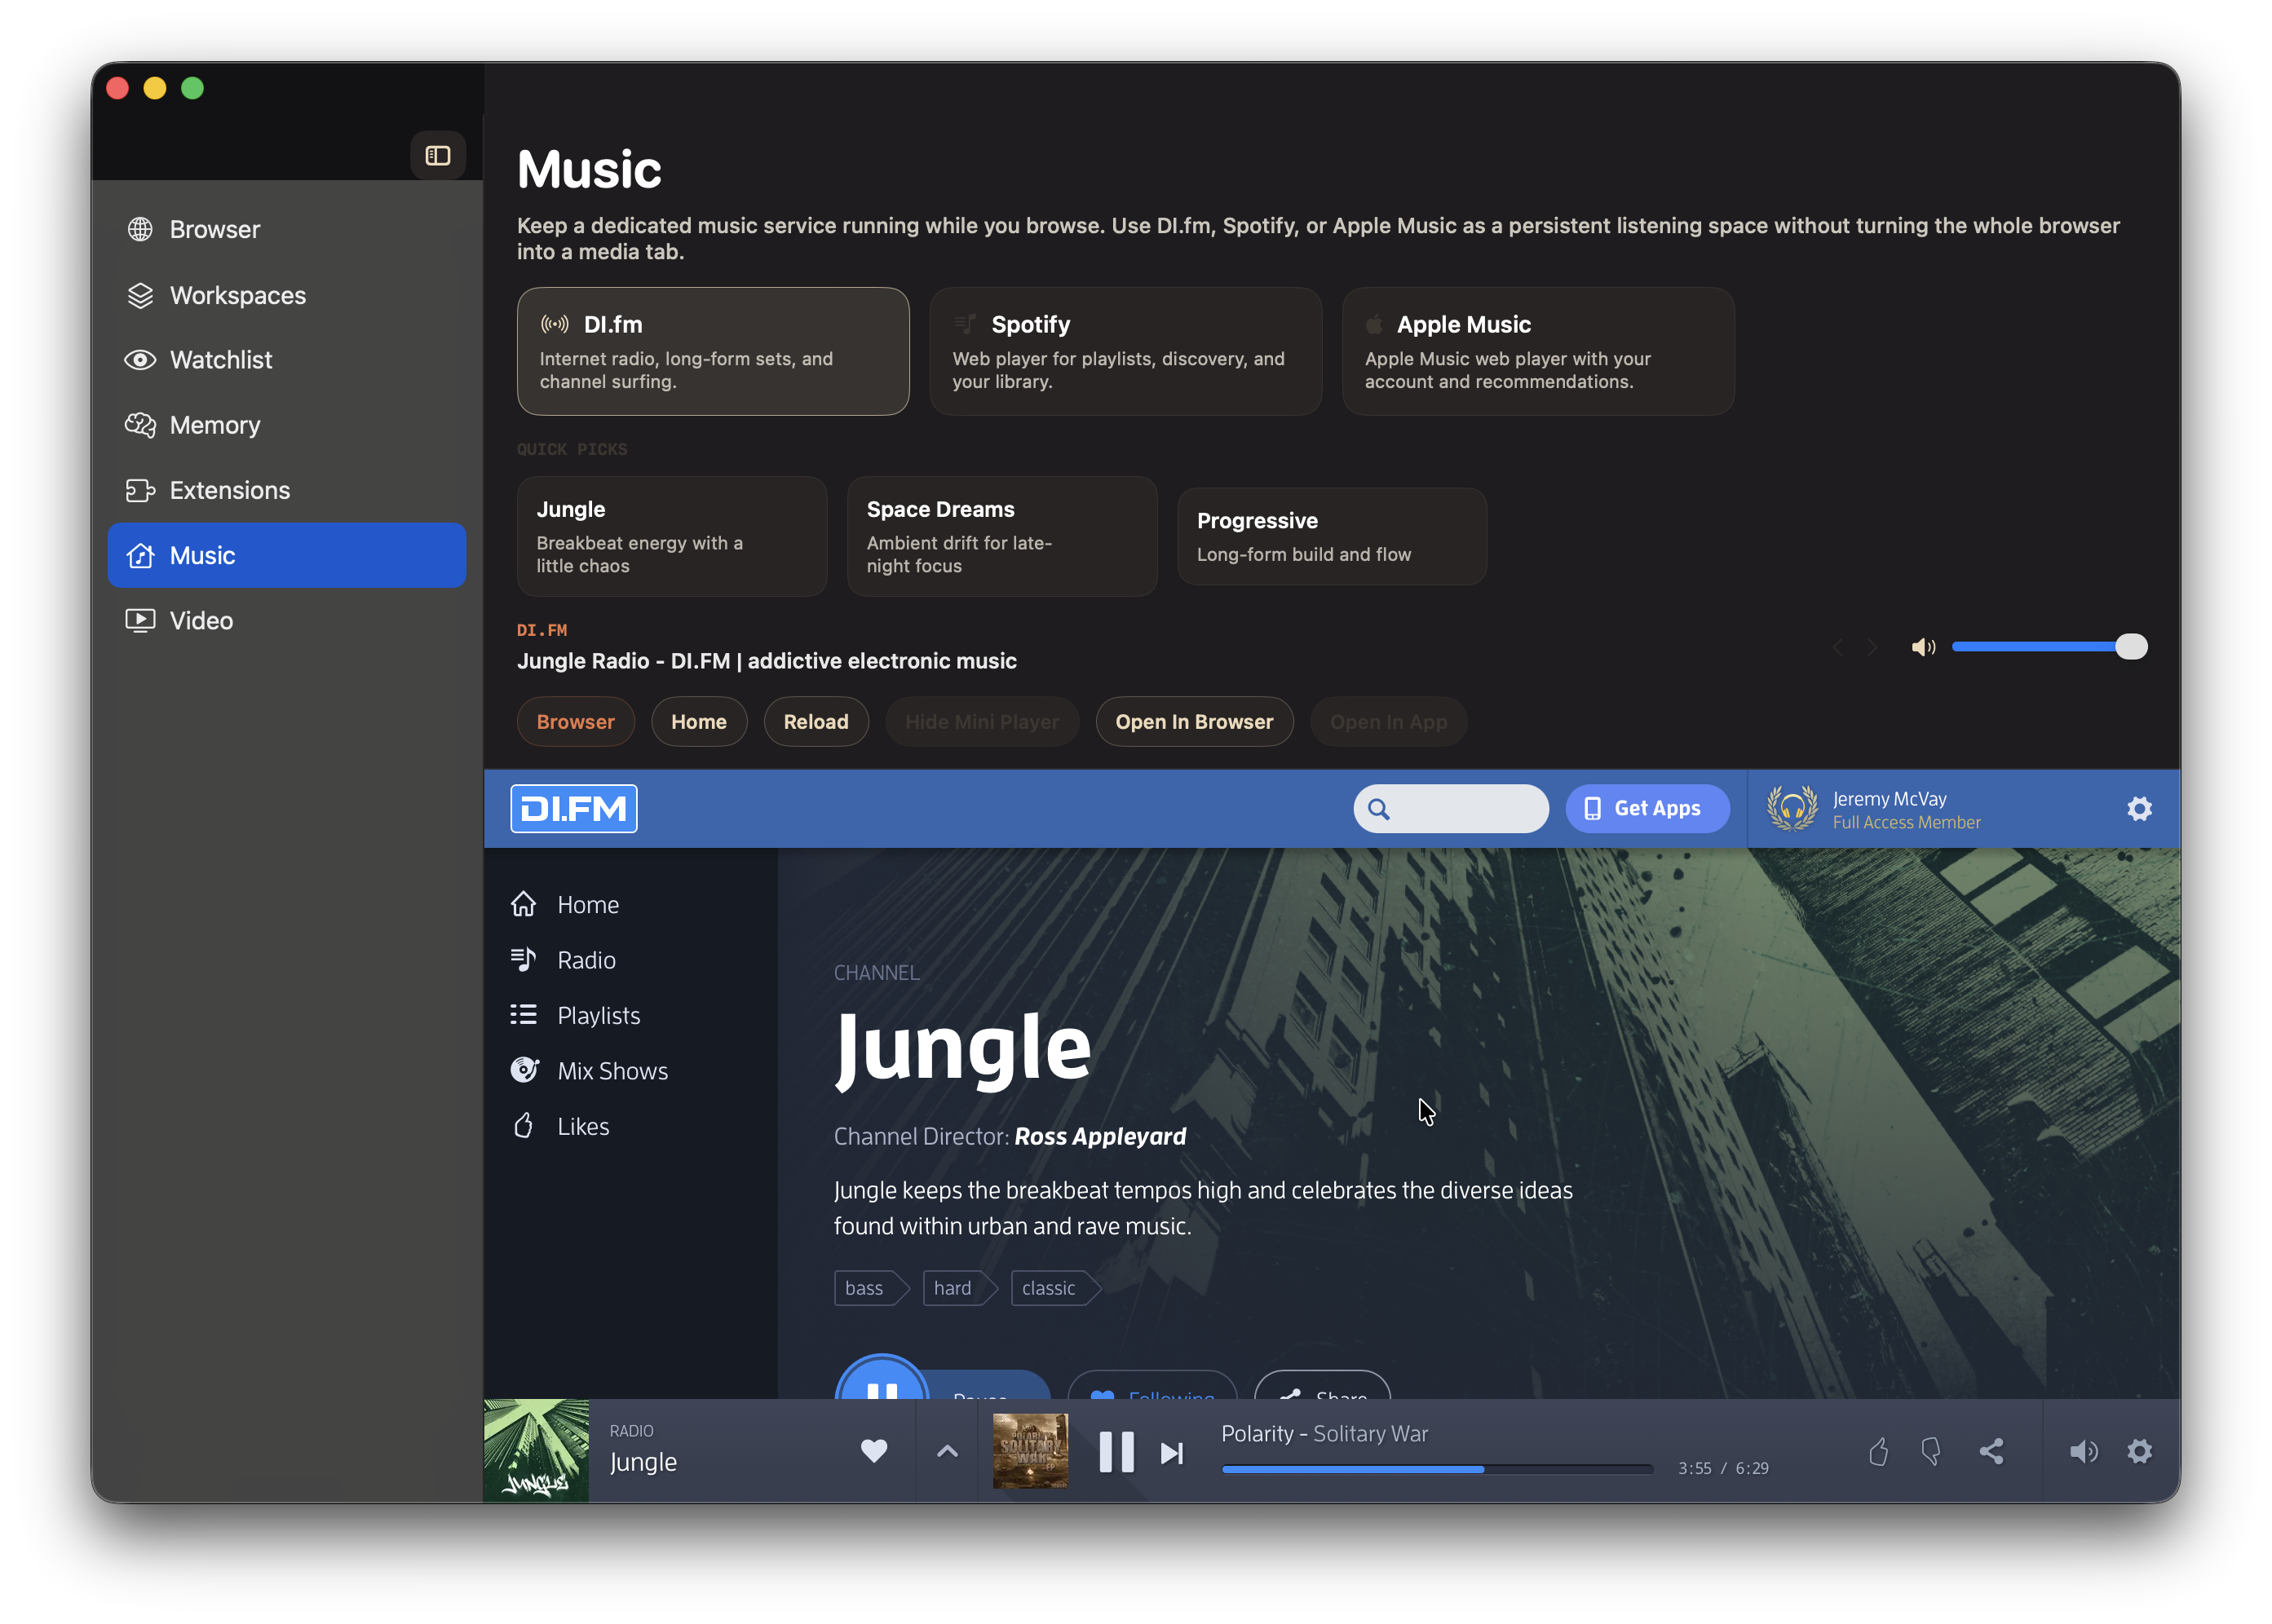Click the Solitary War album art
2272x1624 pixels.
point(1030,1451)
